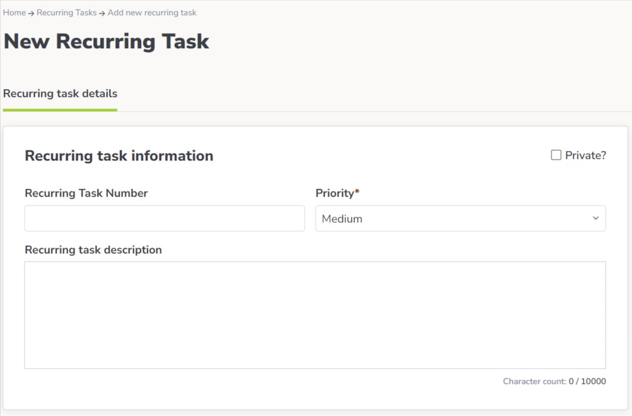This screenshot has width=632, height=416.
Task: Click the Add new recurring task breadcrumb
Action: pyautogui.click(x=152, y=12)
